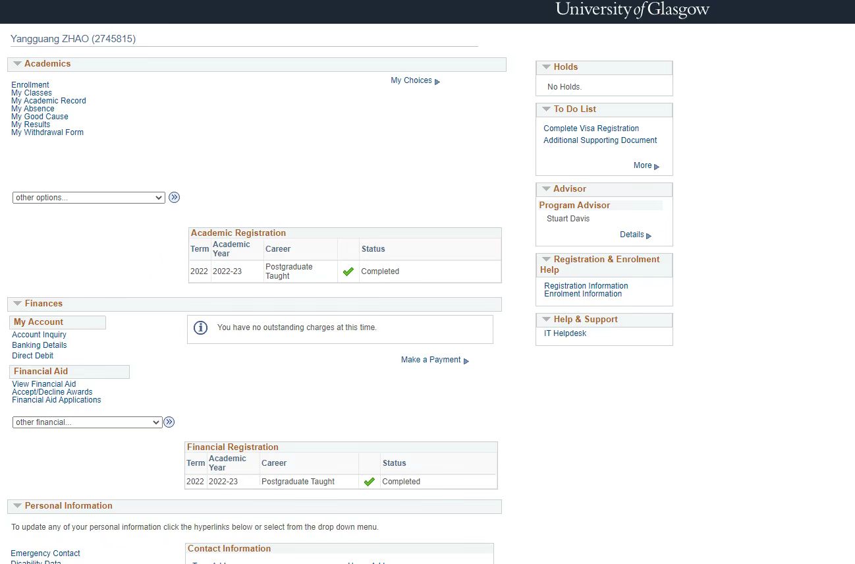The image size is (855, 564).
Task: Collapse the Academics section
Action: pos(17,64)
